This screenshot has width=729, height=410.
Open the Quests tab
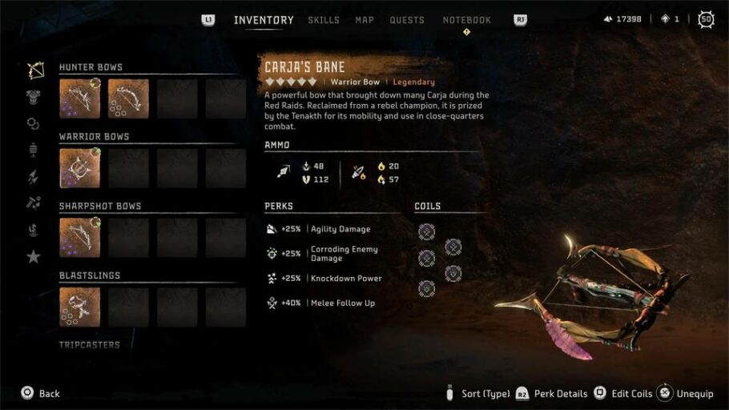pos(407,20)
